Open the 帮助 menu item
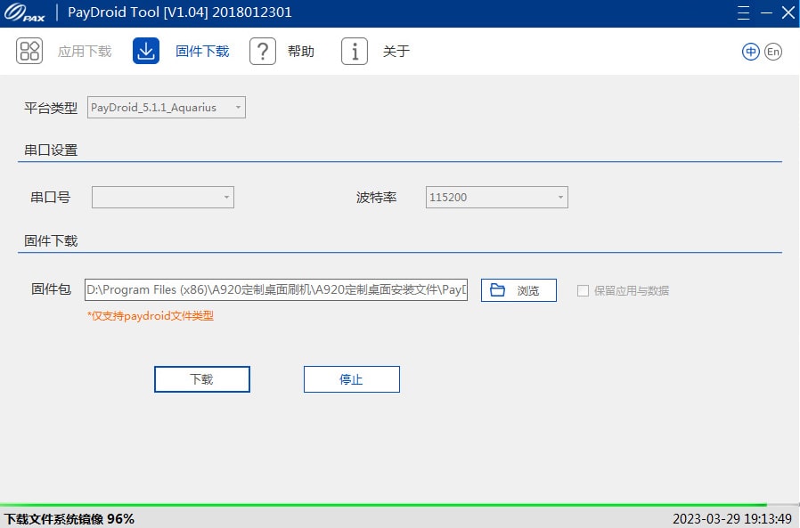The height and width of the screenshot is (528, 800). [301, 52]
